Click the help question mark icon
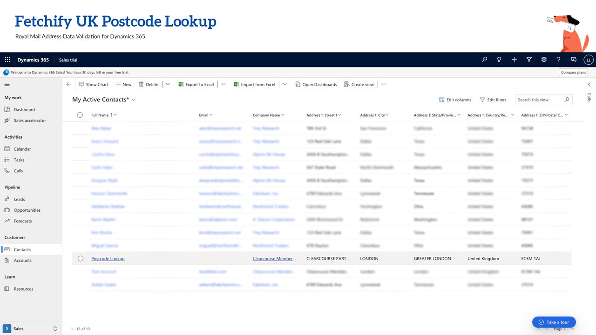This screenshot has width=596, height=335. tap(559, 60)
